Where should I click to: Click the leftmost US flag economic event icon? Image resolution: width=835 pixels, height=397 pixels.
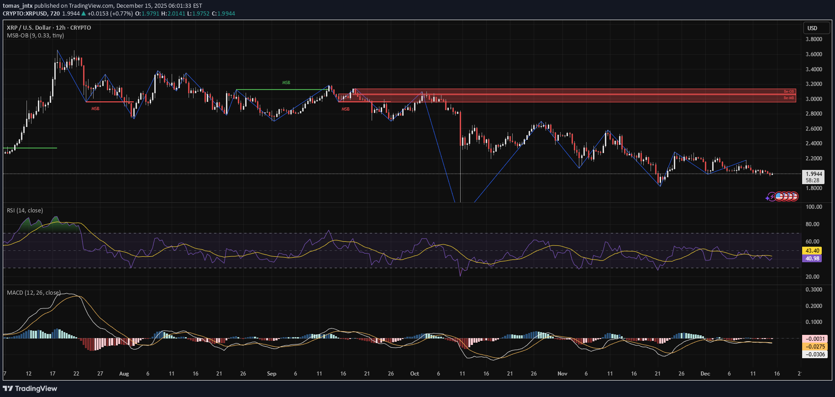coord(779,196)
